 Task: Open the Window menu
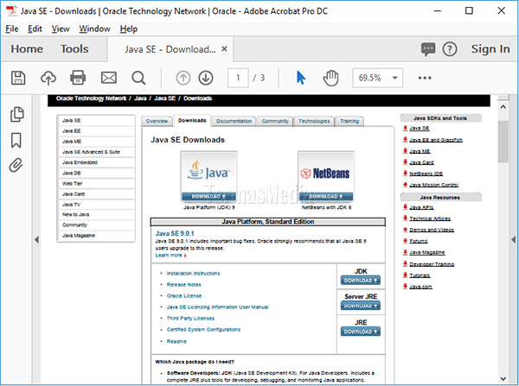pyautogui.click(x=94, y=28)
